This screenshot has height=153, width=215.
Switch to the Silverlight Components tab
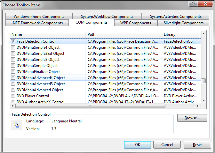pos(184,23)
